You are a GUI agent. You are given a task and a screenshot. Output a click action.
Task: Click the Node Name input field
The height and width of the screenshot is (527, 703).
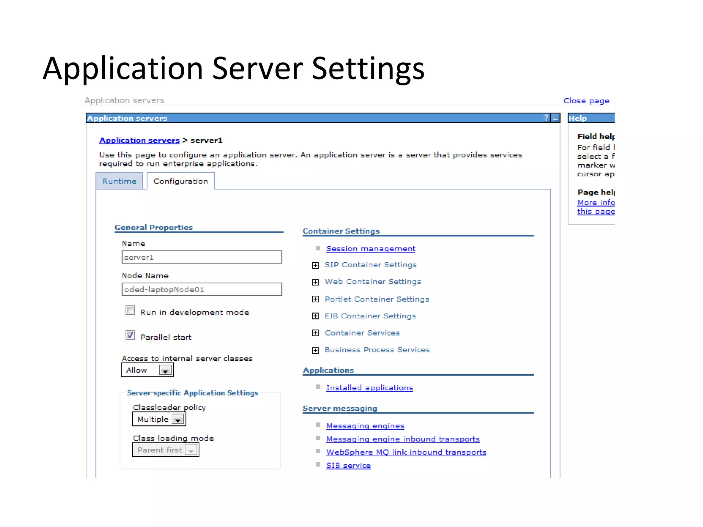(x=202, y=289)
